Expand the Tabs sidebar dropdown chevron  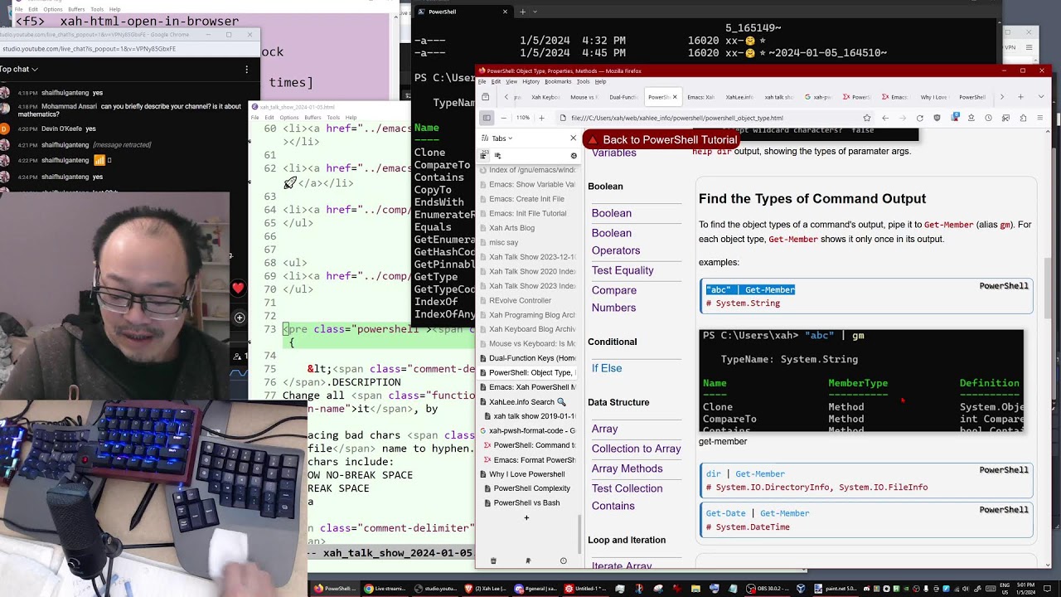510,138
